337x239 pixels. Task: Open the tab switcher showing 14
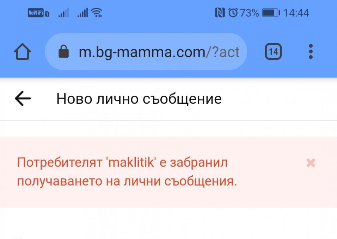(x=273, y=52)
